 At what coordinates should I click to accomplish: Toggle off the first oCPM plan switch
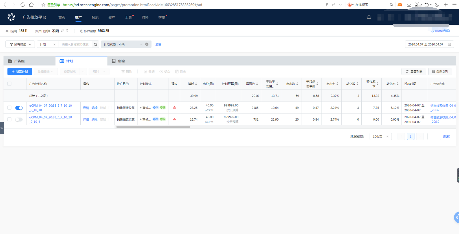[19, 108]
